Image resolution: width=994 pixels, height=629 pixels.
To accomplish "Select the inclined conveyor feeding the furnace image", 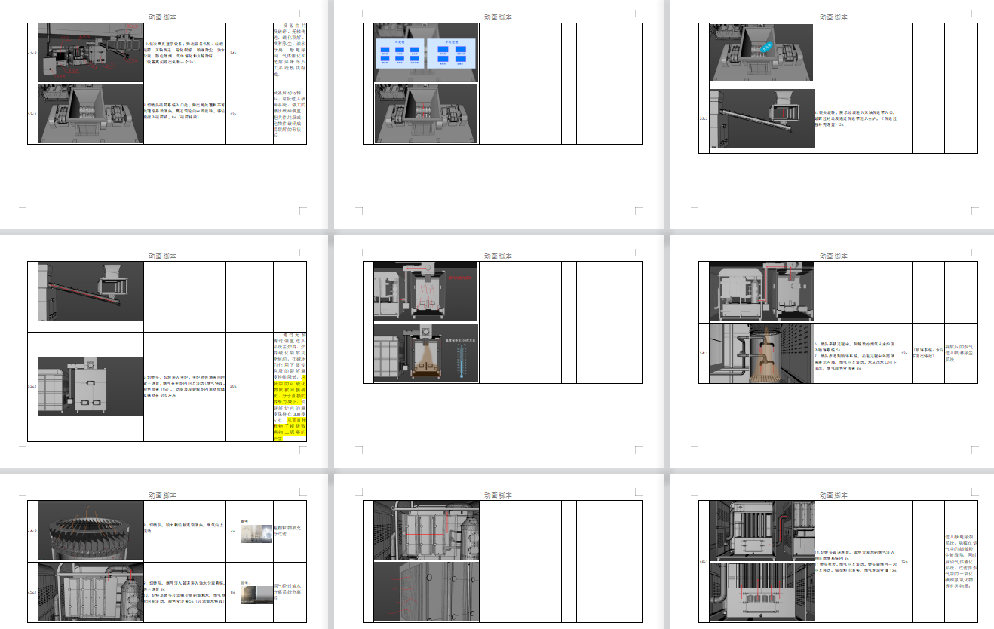I will 91,292.
